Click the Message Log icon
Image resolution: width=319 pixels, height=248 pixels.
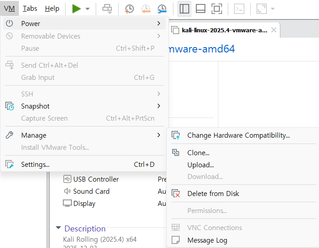176,240
